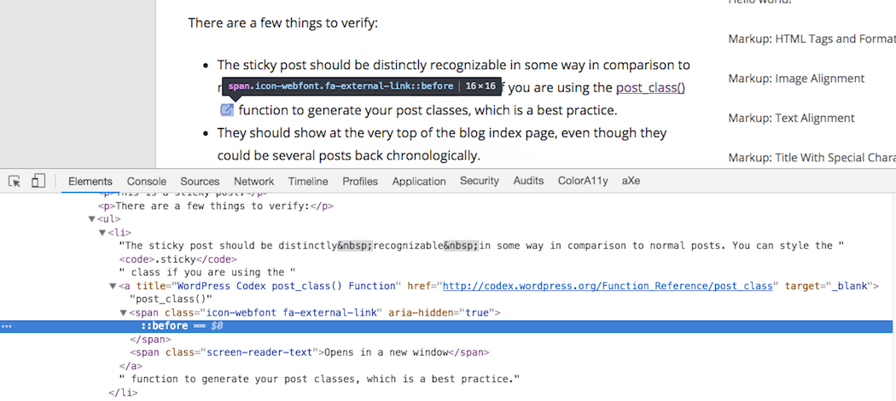Open the Sources tab
The width and height of the screenshot is (896, 401).
(x=200, y=181)
